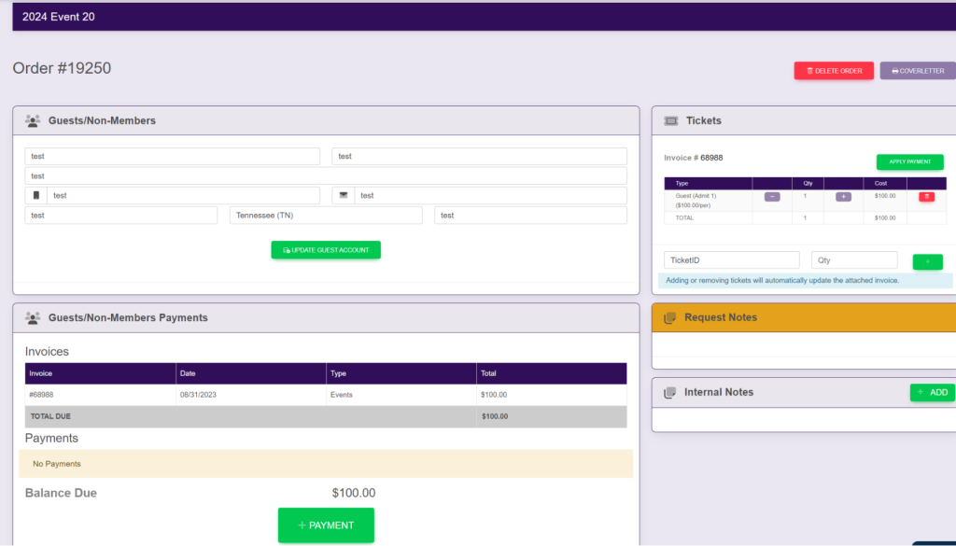Click the Internal Notes panel icon
Screen dimensions: 956x546
[669, 393]
